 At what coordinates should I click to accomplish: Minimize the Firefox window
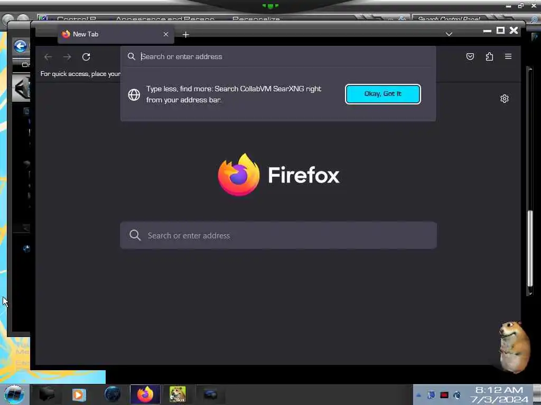[x=487, y=31]
